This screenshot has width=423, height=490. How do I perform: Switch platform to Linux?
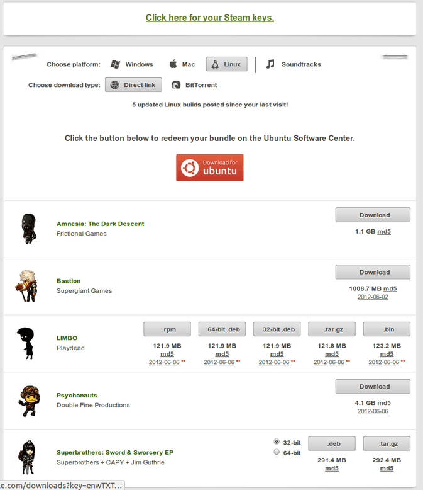point(226,64)
